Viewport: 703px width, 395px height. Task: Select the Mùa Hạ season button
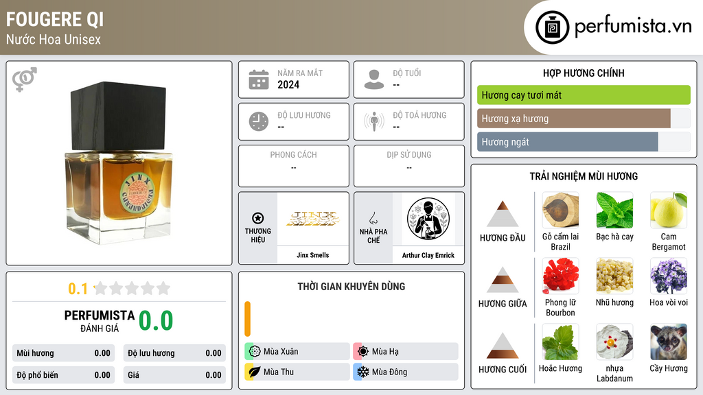coord(406,351)
